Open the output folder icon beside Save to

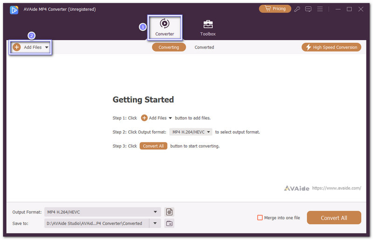169,223
